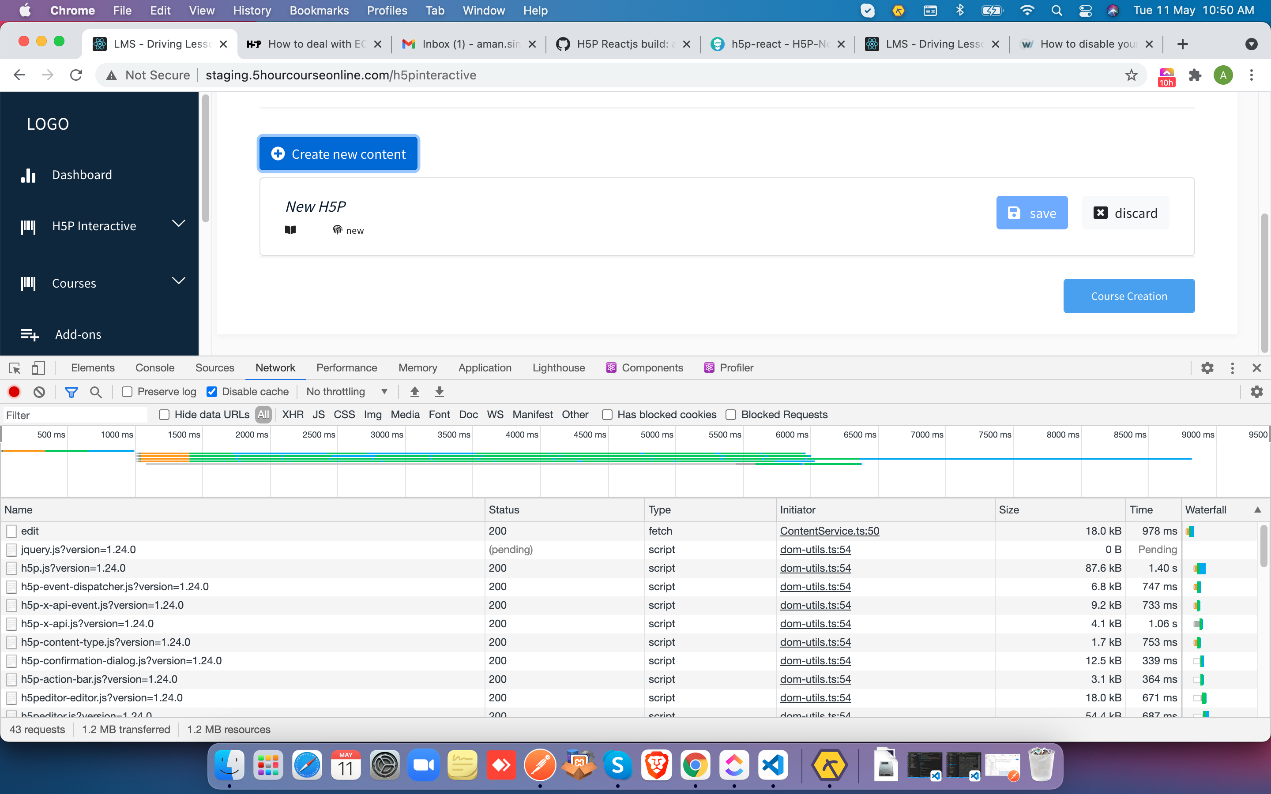Open DevTools settings gear
Viewport: 1271px width, 794px height.
tap(1207, 367)
